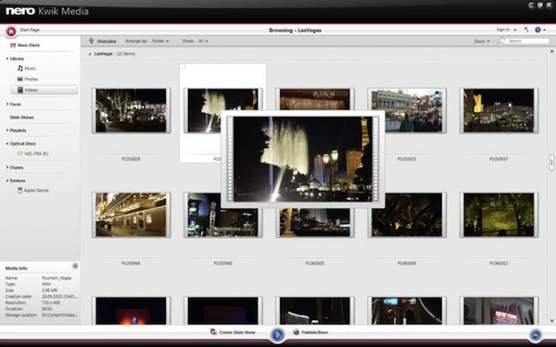This screenshot has height=347, width=556.
Task: Select the neon sign thumbnail in bottom-right corner
Action: click(x=499, y=311)
